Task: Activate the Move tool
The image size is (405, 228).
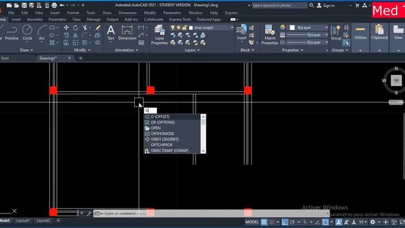Action: tap(66, 28)
